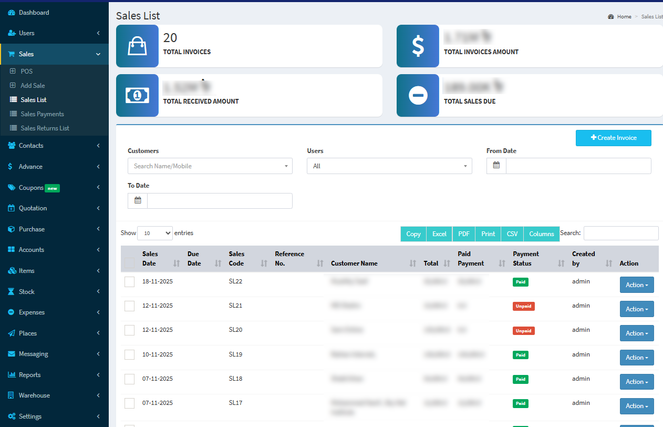The width and height of the screenshot is (663, 427).
Task: Change the show entries count dropdown
Action: pos(154,233)
